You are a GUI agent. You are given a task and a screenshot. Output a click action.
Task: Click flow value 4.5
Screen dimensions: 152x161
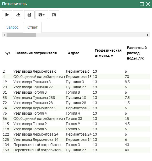click(127, 124)
